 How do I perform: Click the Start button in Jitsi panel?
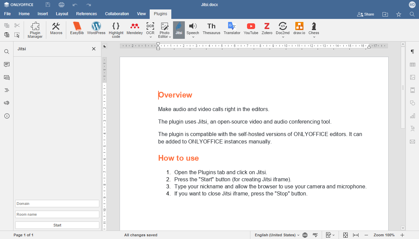point(57,225)
